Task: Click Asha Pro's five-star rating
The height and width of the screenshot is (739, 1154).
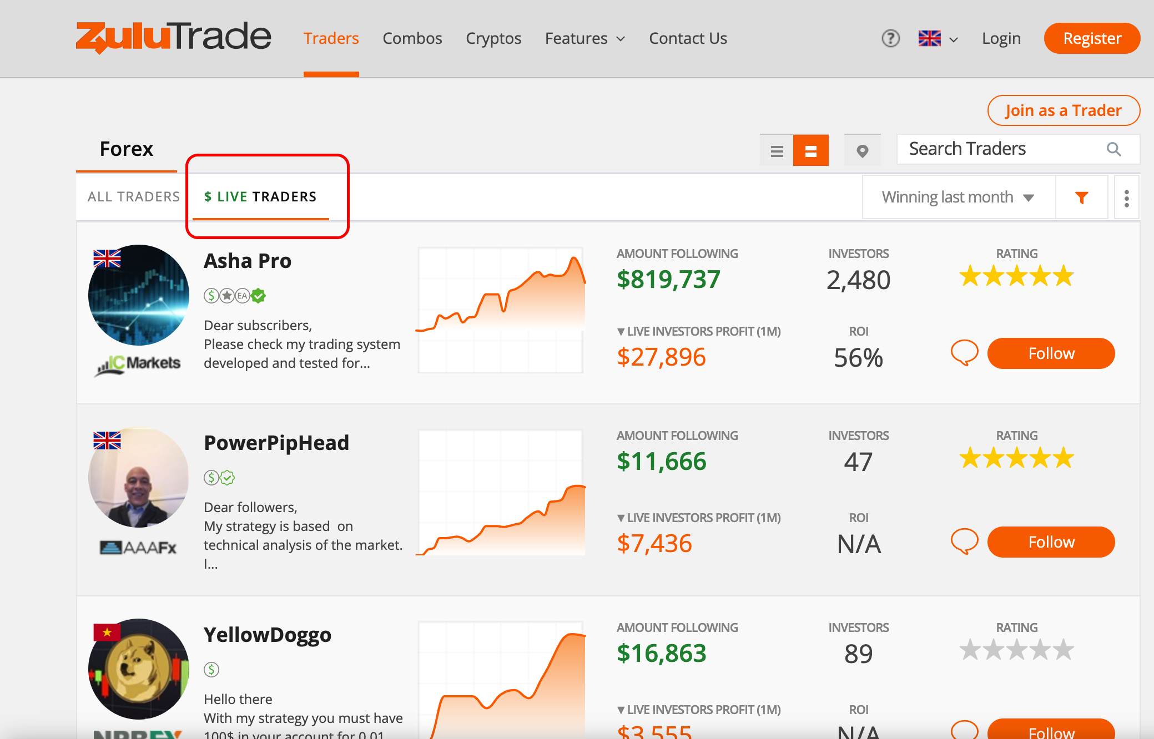Action: pyautogui.click(x=1016, y=276)
